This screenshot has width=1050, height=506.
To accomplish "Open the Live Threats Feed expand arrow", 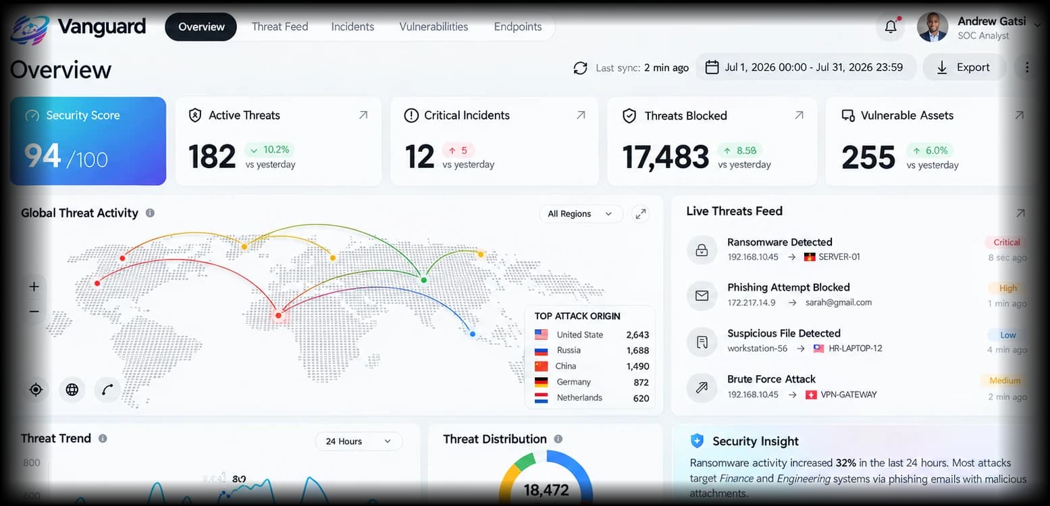I will click(1020, 213).
